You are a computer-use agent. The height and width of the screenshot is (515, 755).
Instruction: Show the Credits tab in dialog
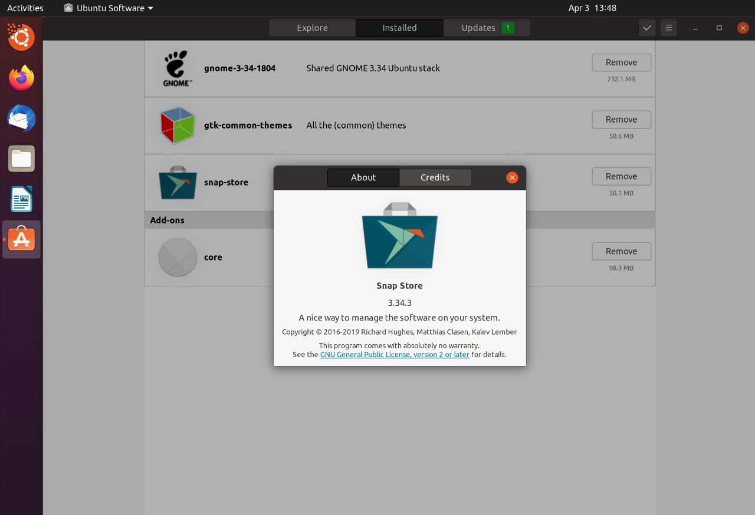coord(435,177)
